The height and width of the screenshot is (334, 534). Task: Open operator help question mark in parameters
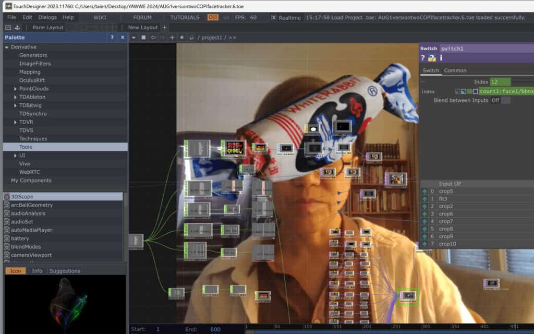tap(422, 58)
